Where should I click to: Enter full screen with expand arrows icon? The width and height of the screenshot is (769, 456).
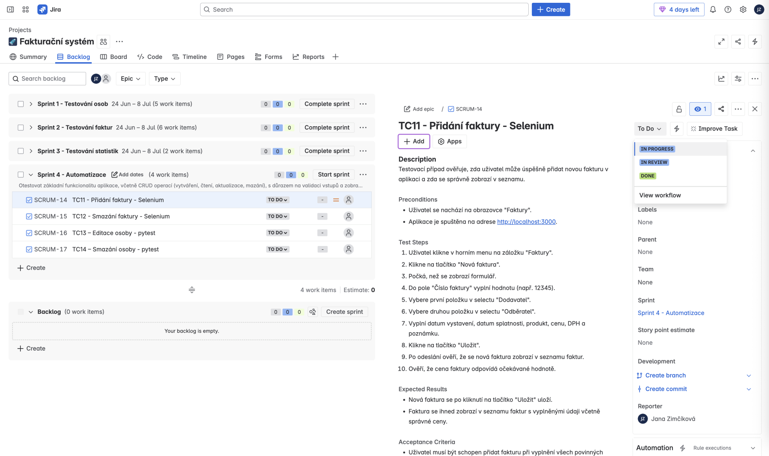721,41
